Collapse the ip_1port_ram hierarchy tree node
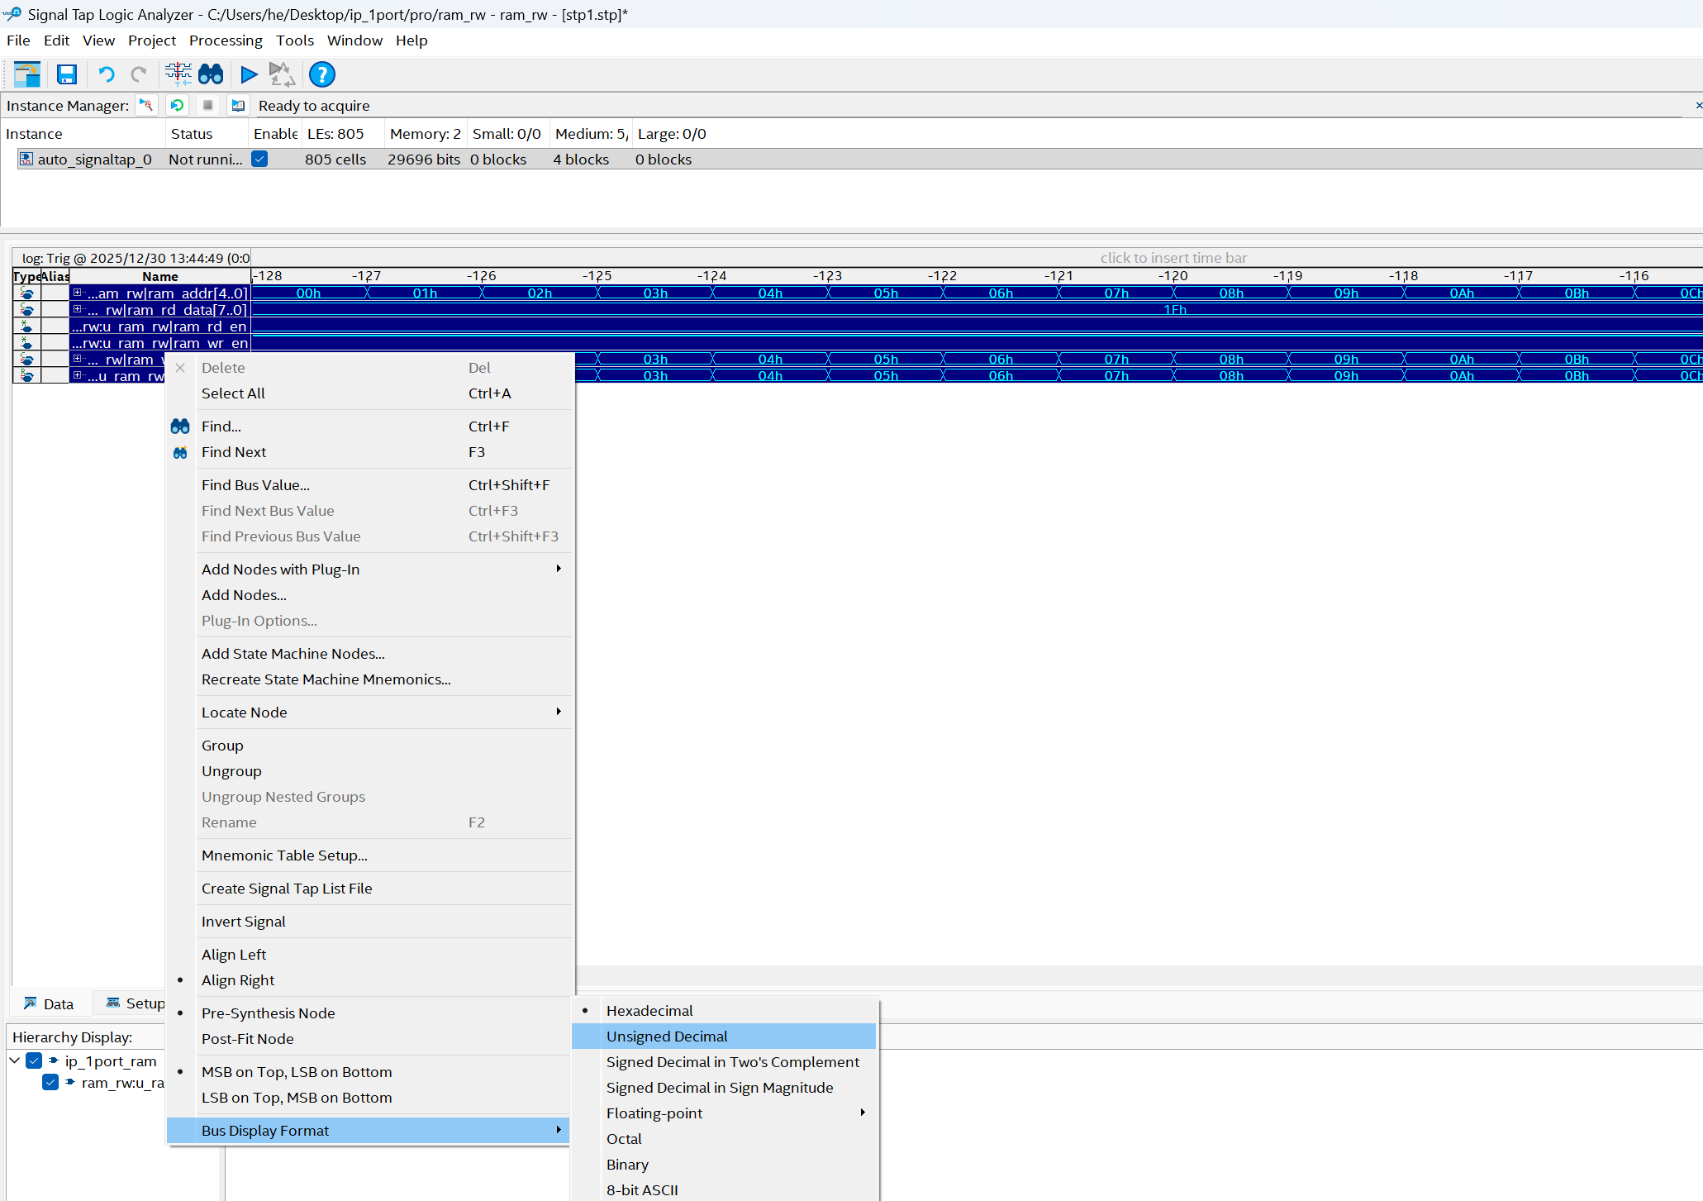Screen dimensions: 1703x1201 tap(15, 1060)
